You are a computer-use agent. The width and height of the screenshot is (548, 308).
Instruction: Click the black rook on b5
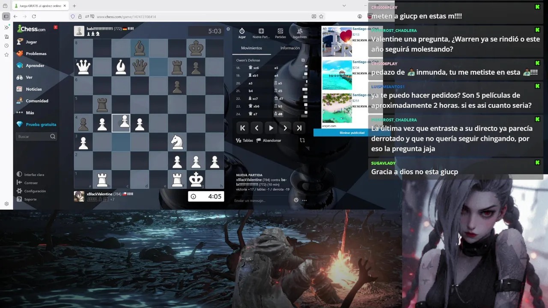[102, 105]
